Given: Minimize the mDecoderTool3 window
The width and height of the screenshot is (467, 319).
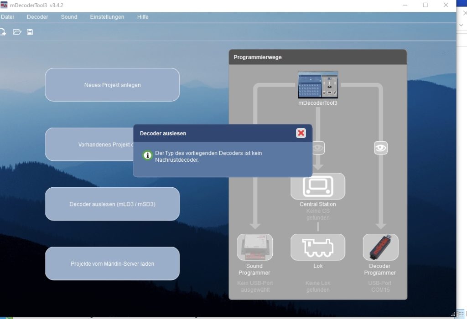Looking at the screenshot, I should click(x=405, y=5).
